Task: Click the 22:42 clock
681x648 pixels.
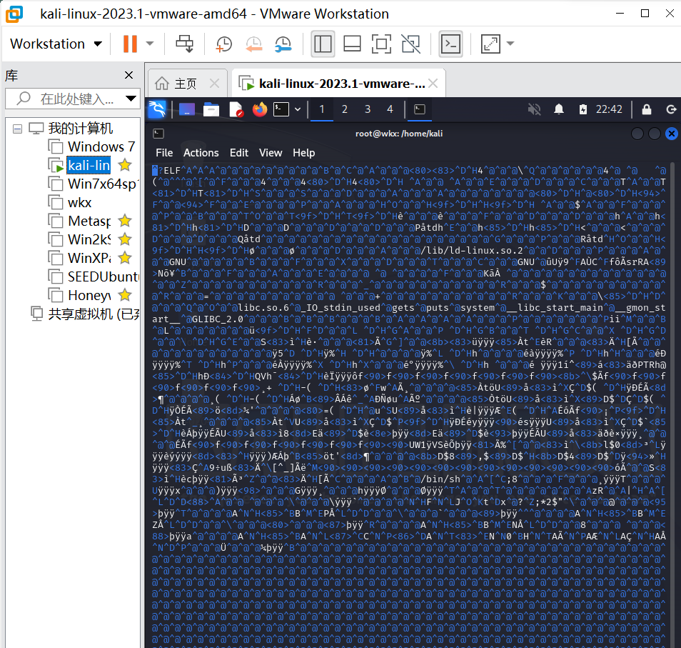Action: pyautogui.click(x=609, y=109)
